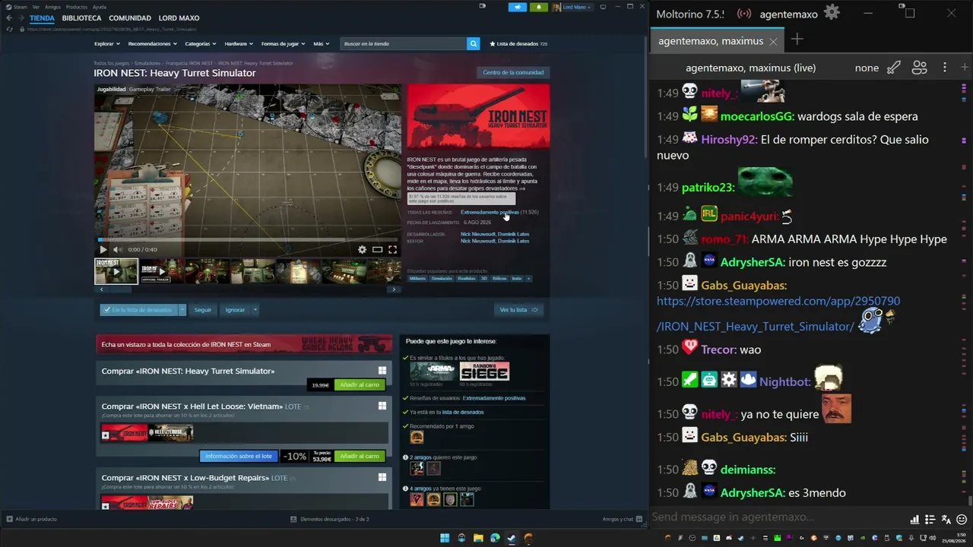The image size is (973, 547).
Task: Open the emoji picker in chat
Action: pos(962,519)
